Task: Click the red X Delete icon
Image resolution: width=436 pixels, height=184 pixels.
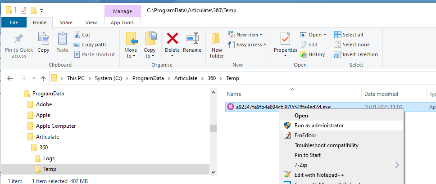Action: 172,38
